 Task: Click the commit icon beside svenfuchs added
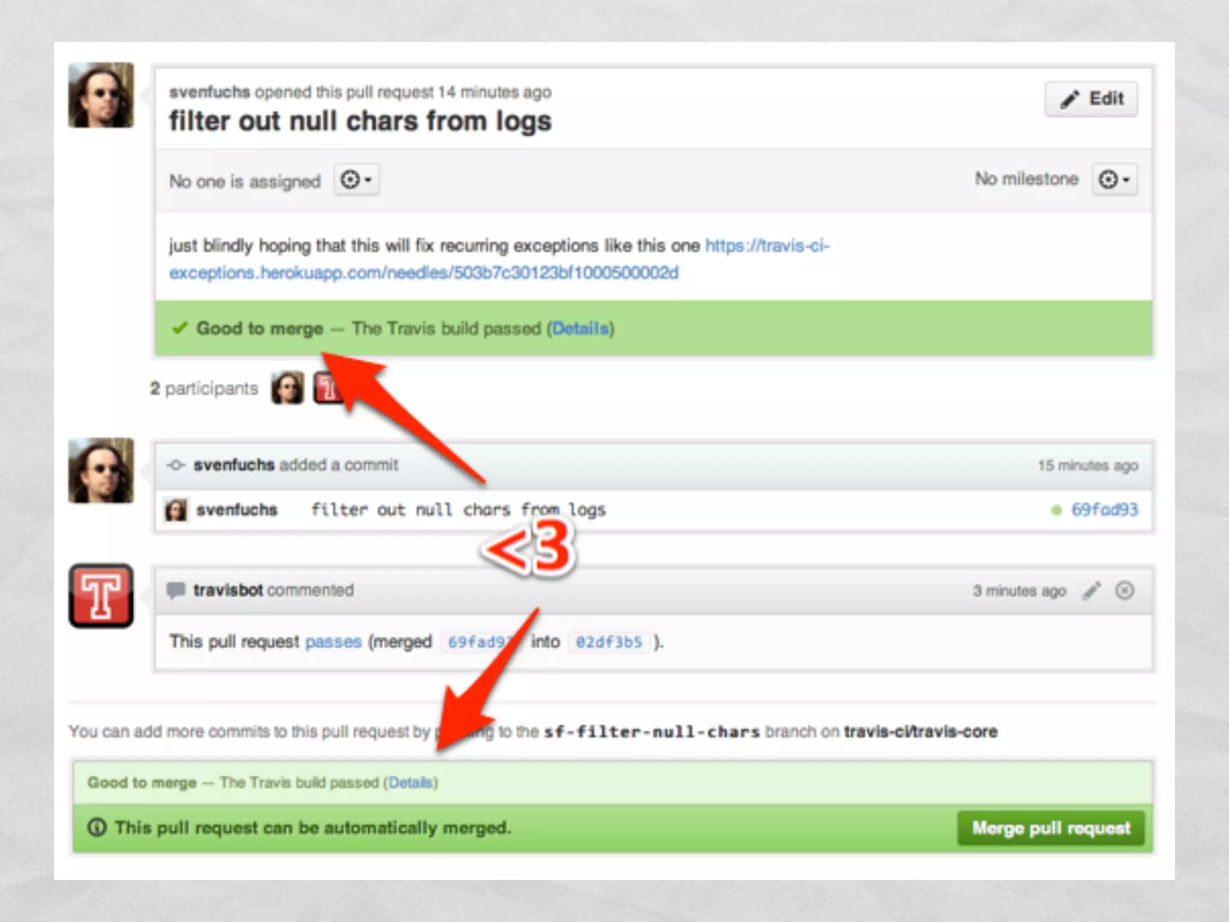(x=176, y=465)
